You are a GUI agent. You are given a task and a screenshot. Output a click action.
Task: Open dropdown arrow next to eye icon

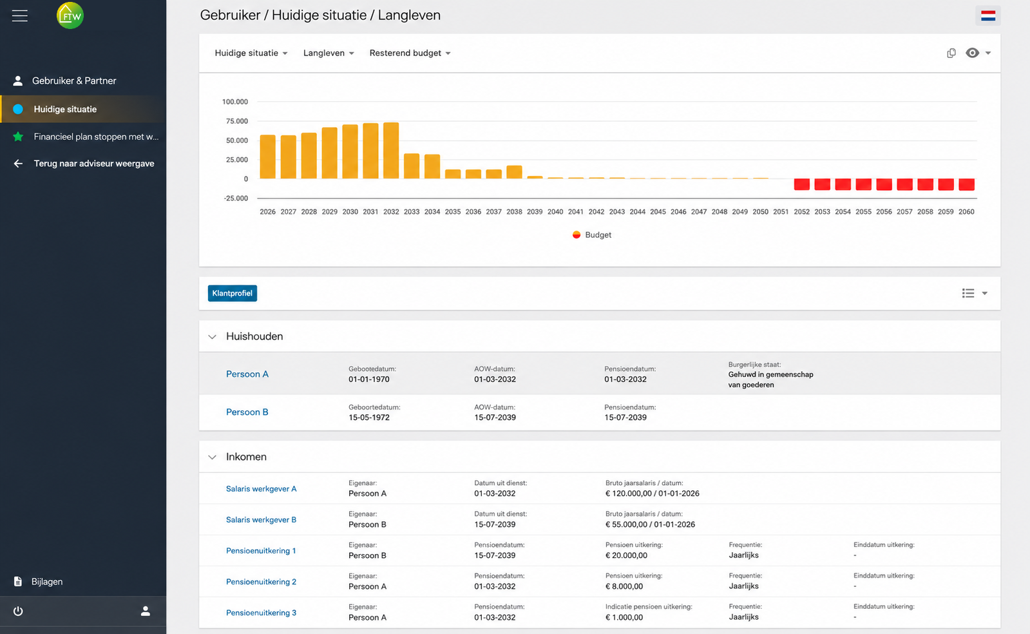point(988,53)
